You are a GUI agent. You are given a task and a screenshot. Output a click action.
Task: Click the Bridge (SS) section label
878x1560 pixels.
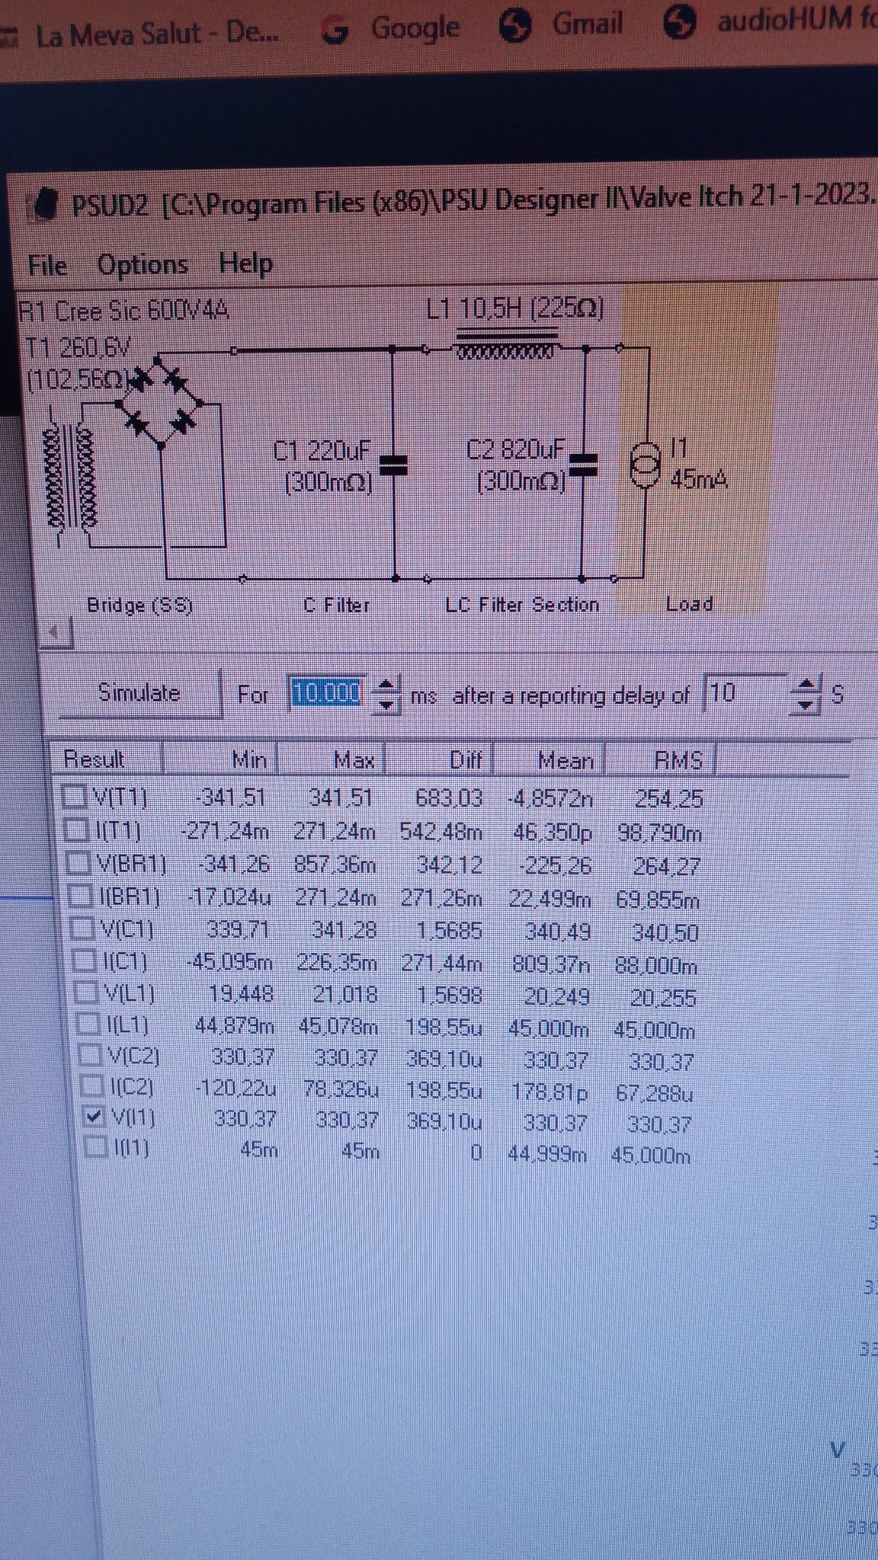coord(139,606)
